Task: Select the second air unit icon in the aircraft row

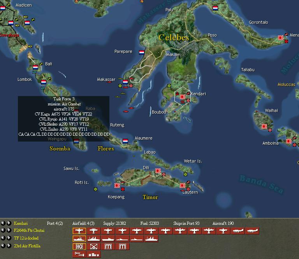Action: pos(93,231)
